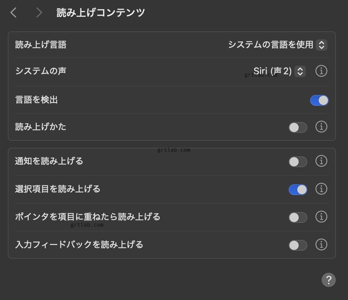Open info for システムの声 voice setting
Viewport: 348px width, 300px height.
pos(321,71)
